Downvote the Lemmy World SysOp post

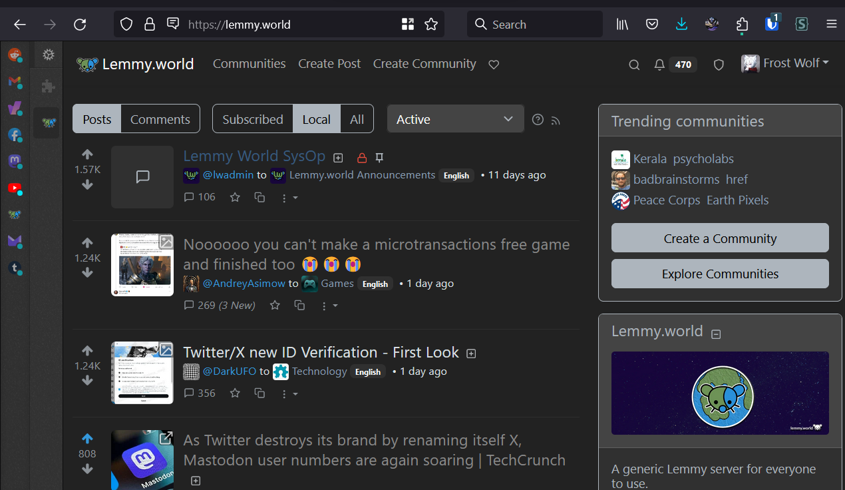click(x=87, y=184)
